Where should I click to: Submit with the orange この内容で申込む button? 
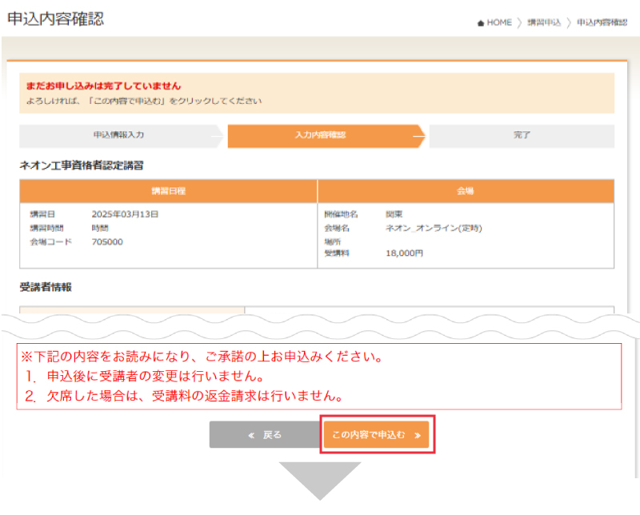(377, 435)
